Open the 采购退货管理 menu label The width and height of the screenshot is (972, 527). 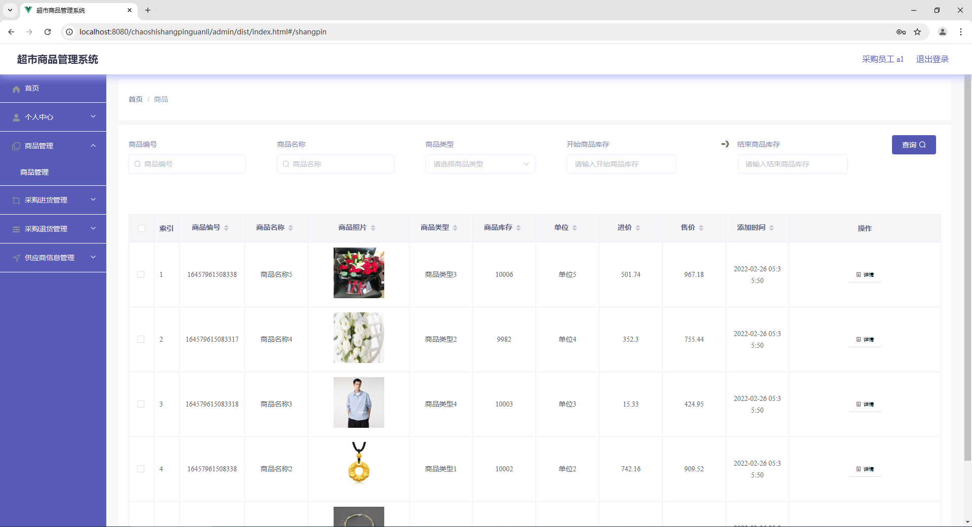click(x=46, y=229)
